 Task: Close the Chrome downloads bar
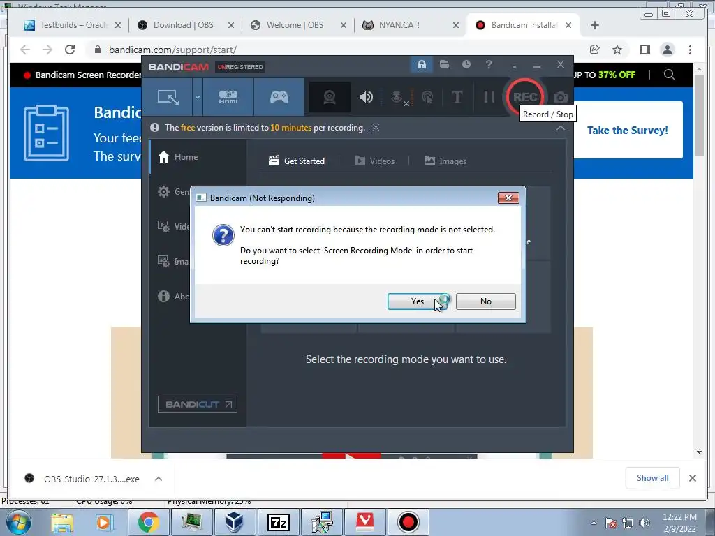tap(692, 478)
